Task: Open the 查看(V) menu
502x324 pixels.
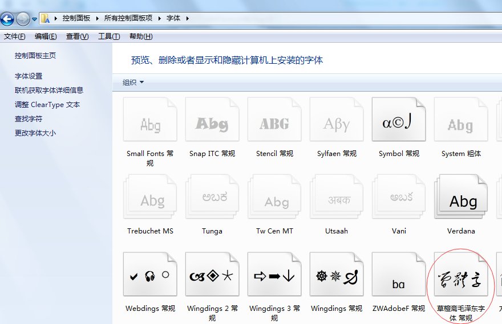Action: 77,36
